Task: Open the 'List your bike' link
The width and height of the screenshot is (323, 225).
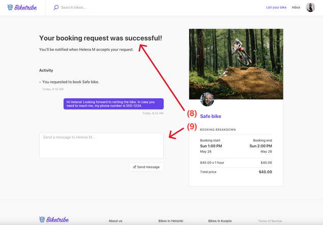Action: [x=276, y=8]
